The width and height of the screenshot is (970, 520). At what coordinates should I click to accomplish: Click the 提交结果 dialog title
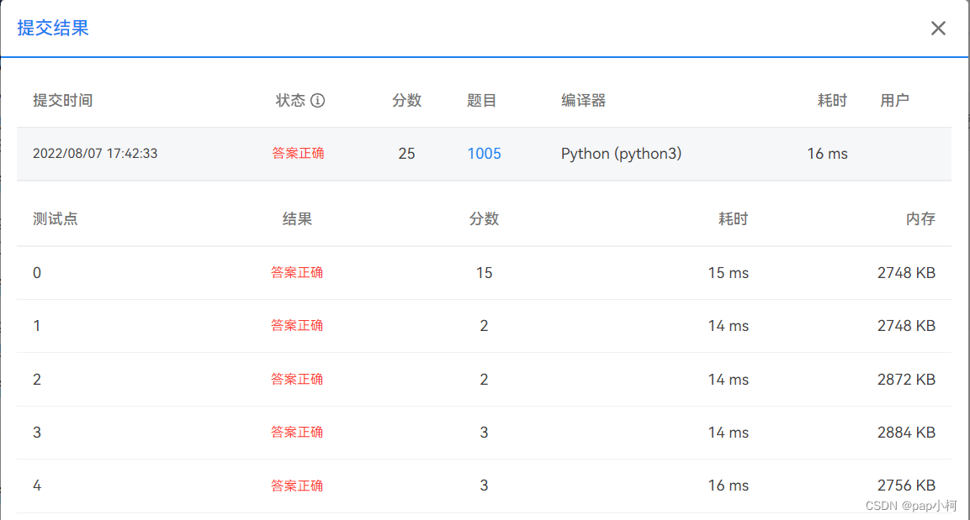[x=51, y=28]
